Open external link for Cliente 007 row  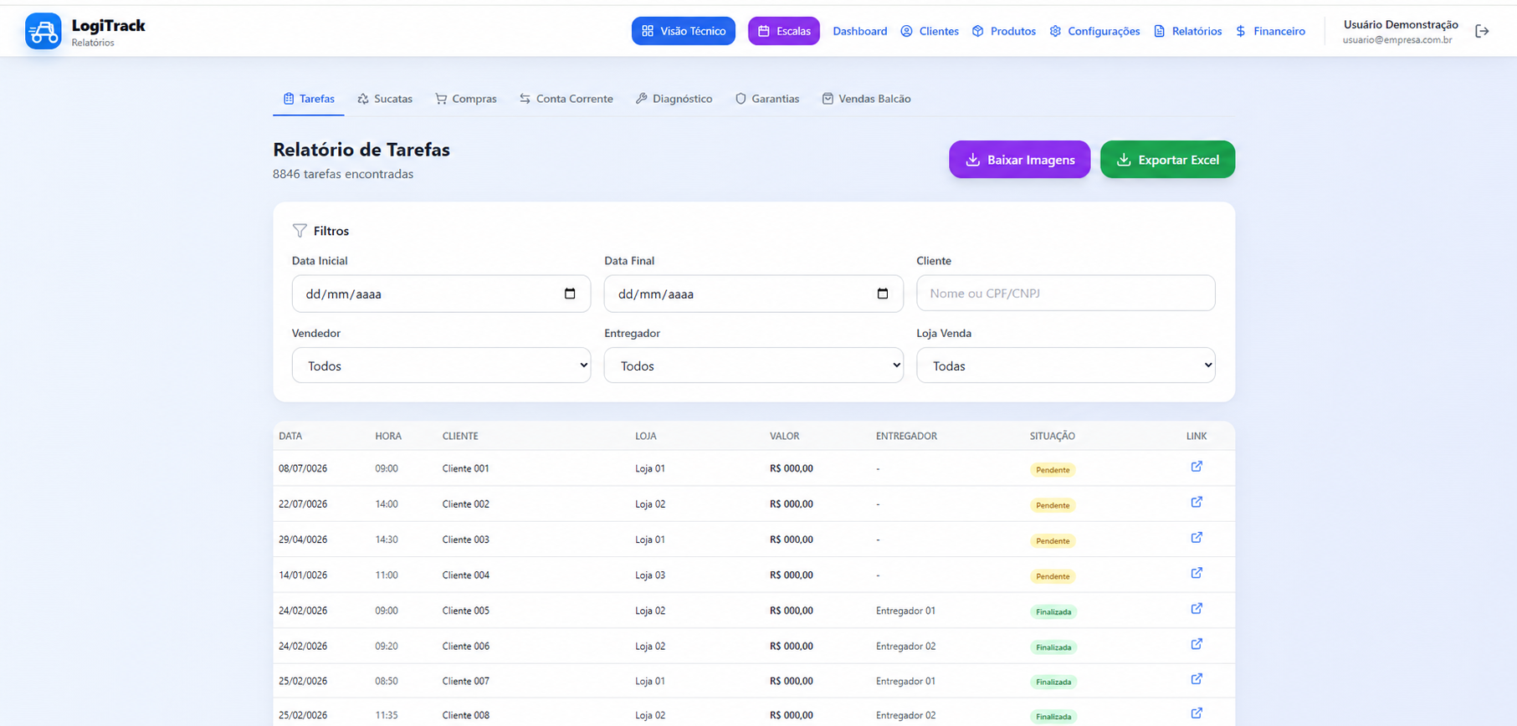coord(1197,679)
